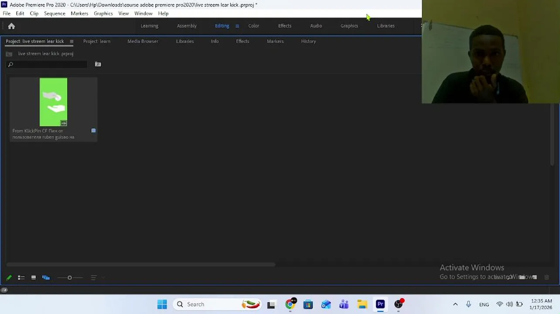Switch project panel to List View

coord(21,277)
